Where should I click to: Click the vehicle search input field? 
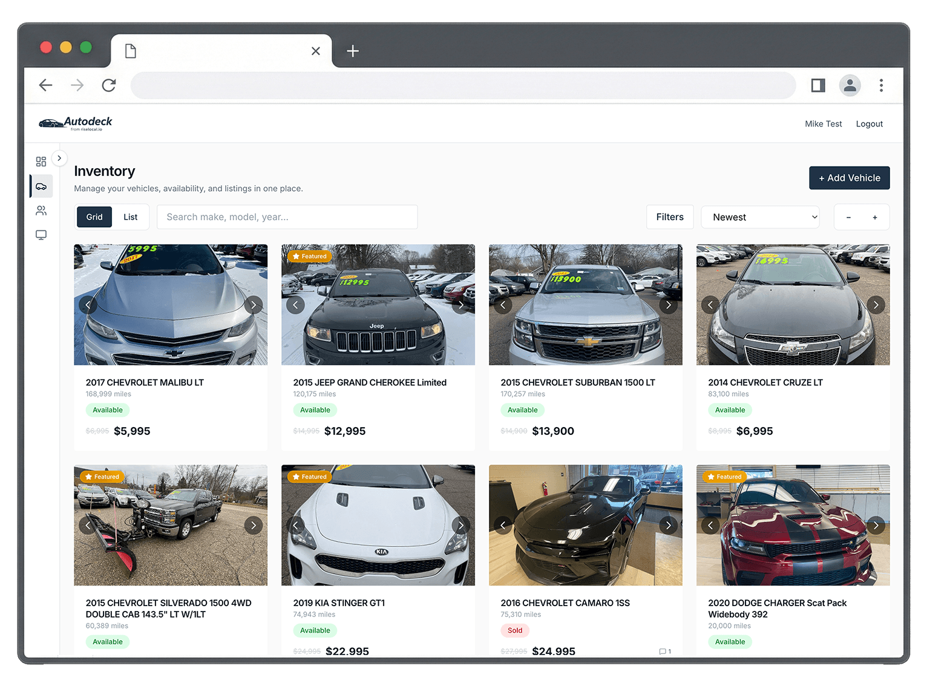(287, 217)
